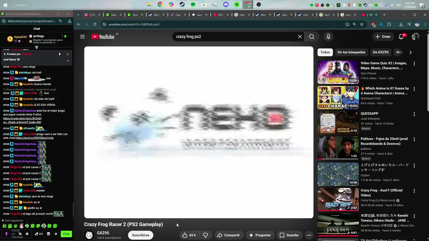The image size is (429, 241).
Task: Run search with the magnifying glass button
Action: point(312,37)
